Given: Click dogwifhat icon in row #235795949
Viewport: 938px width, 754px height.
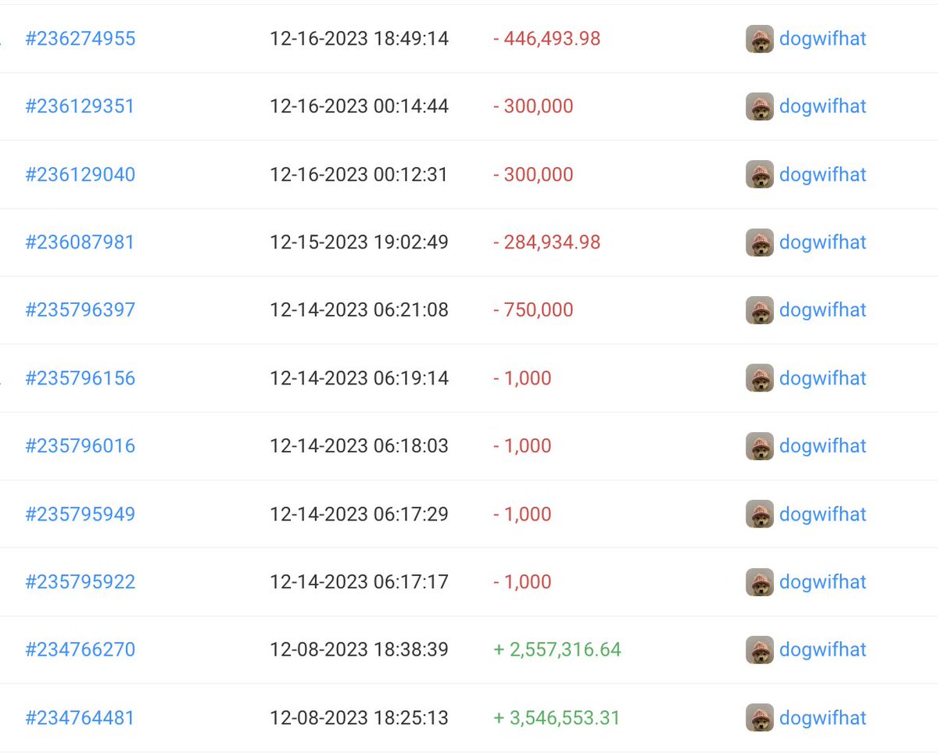Looking at the screenshot, I should pos(760,514).
